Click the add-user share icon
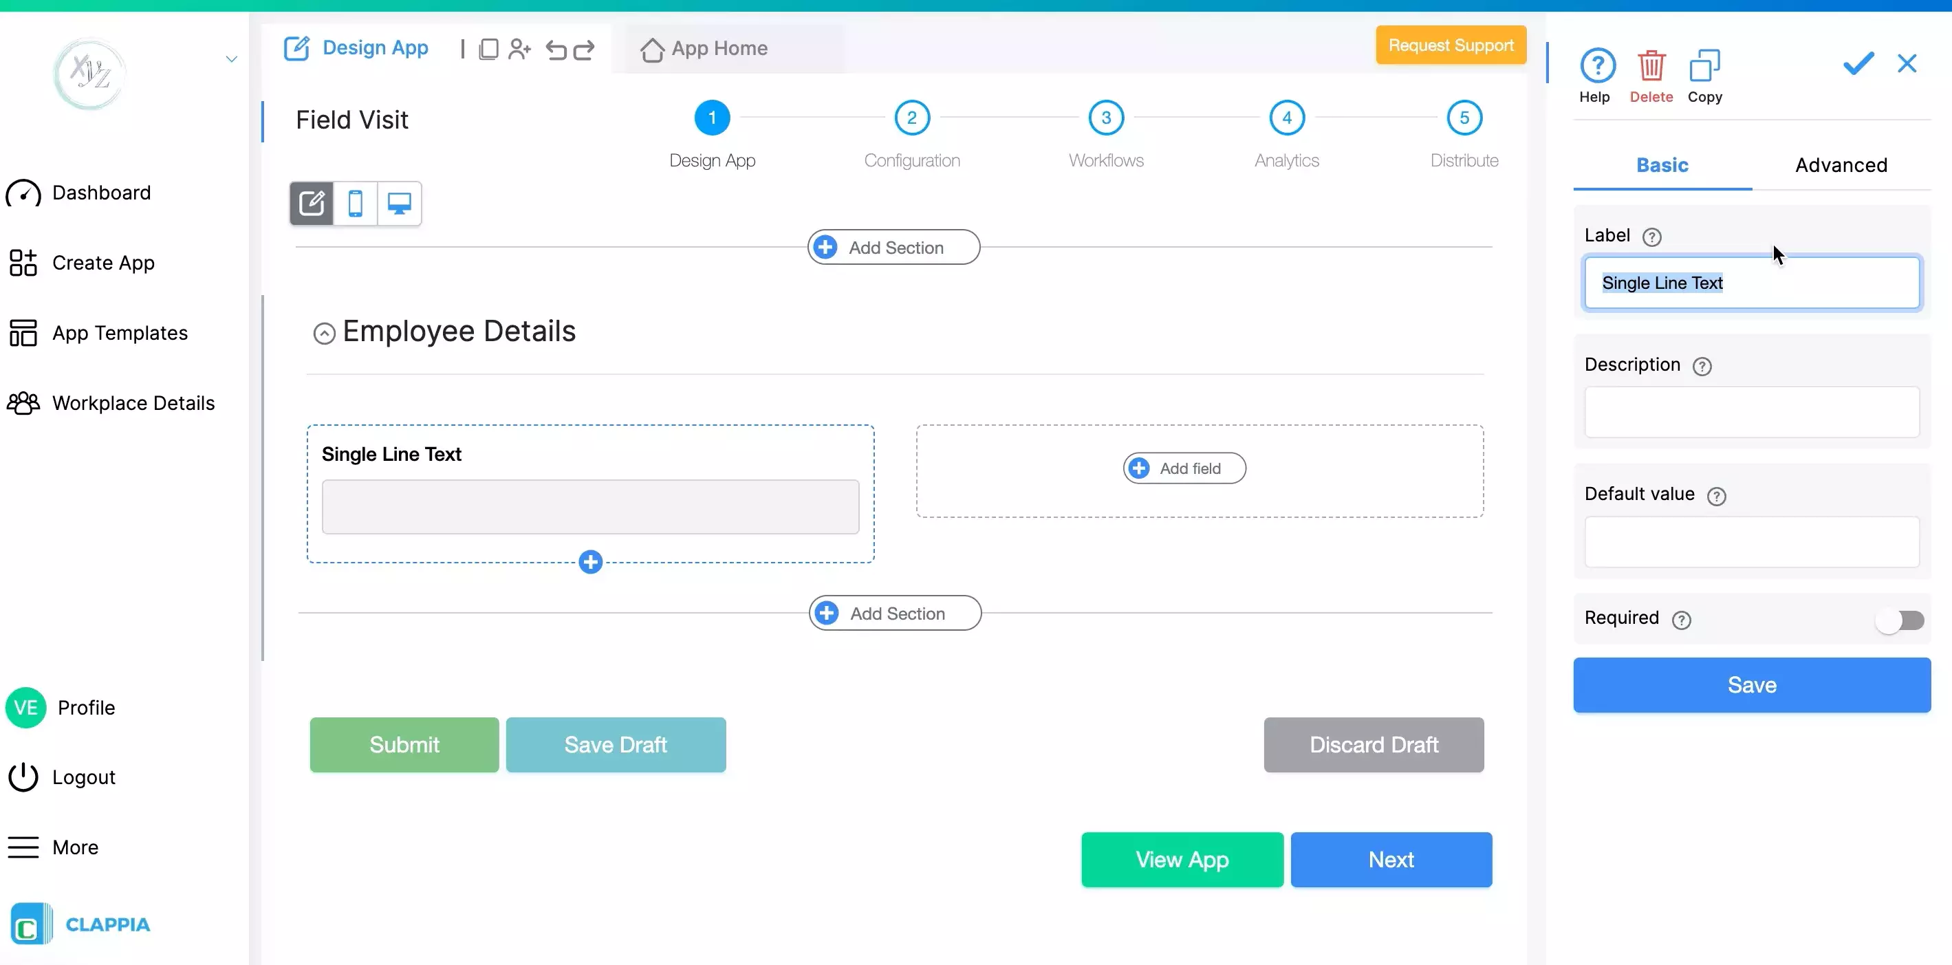Image resolution: width=1952 pixels, height=965 pixels. (520, 49)
